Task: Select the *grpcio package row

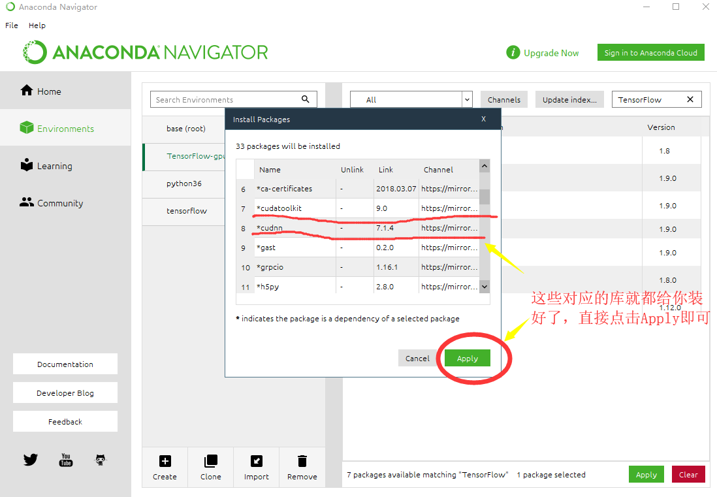Action: point(358,267)
